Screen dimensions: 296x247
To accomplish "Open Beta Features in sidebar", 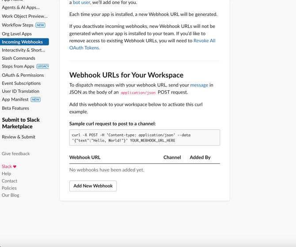I will (x=15, y=108).
